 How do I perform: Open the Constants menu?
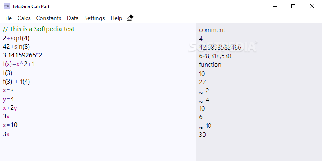click(49, 18)
